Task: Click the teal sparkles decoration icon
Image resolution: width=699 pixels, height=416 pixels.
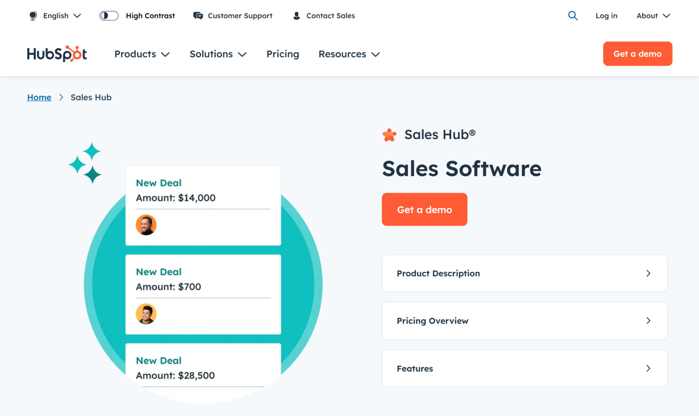Action: (86, 162)
